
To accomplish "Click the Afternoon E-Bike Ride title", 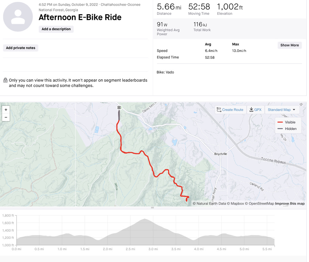I will [x=80, y=18].
